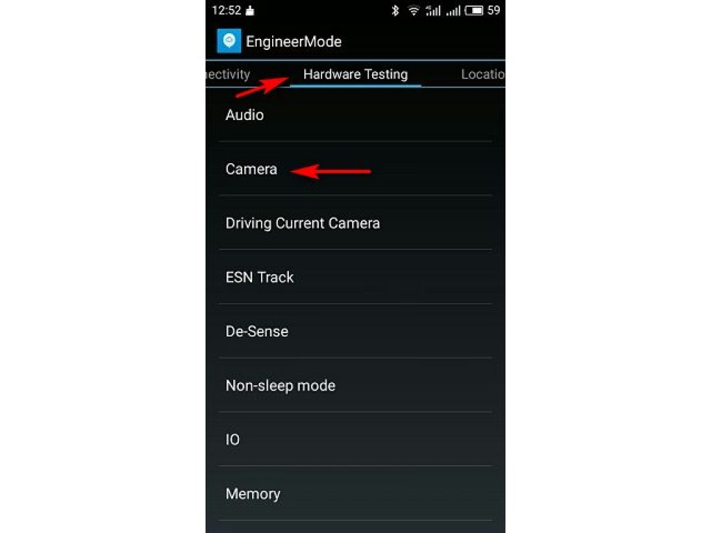Open Non-sleep mode settings

355,385
